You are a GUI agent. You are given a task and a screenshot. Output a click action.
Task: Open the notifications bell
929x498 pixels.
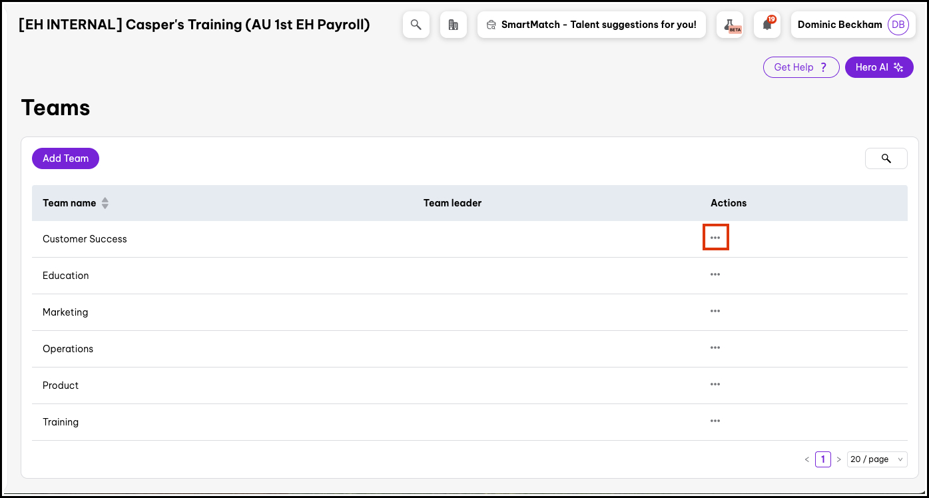coord(767,25)
